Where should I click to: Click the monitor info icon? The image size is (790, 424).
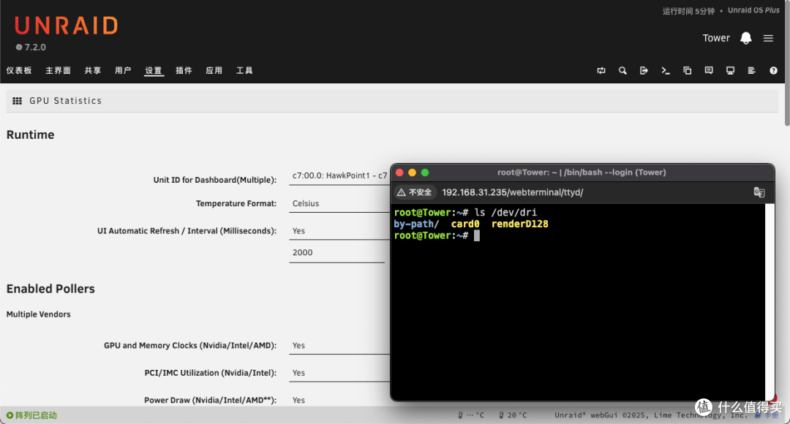click(730, 70)
